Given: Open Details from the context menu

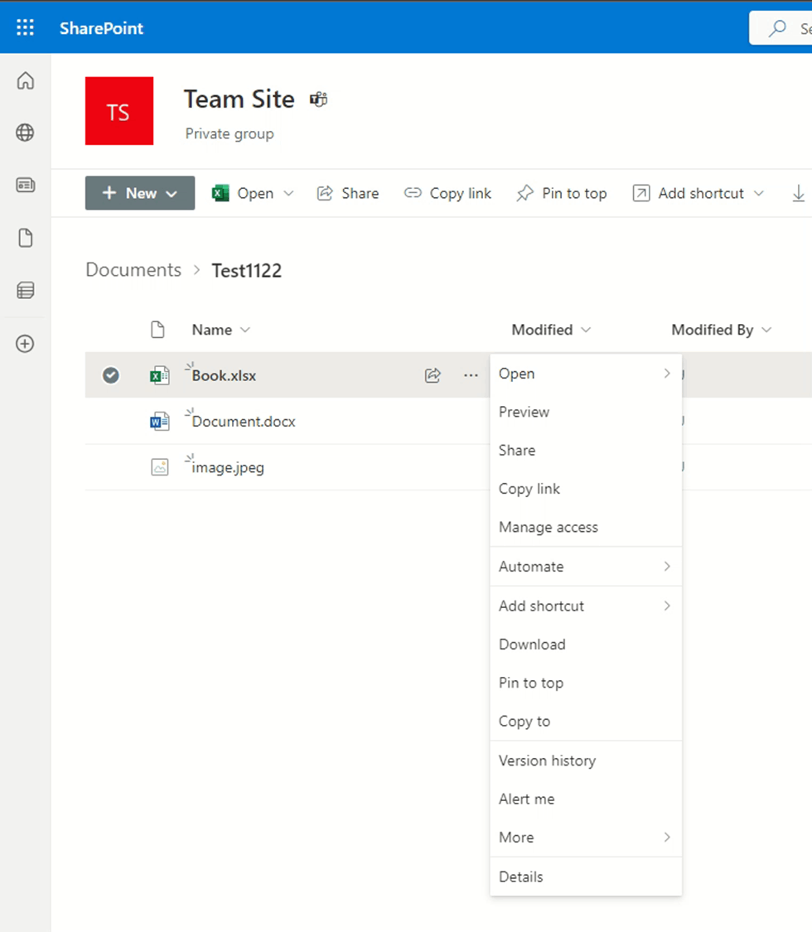Looking at the screenshot, I should click(x=586, y=876).
